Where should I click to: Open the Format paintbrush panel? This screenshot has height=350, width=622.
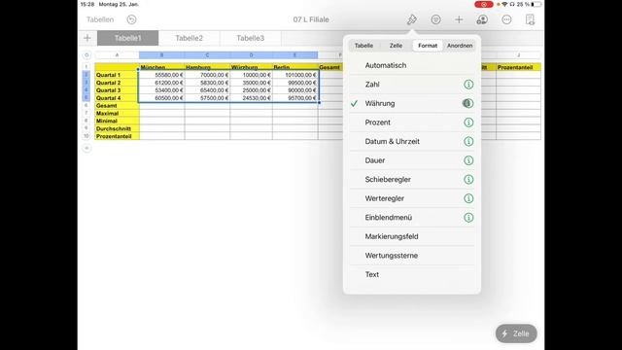[412, 19]
